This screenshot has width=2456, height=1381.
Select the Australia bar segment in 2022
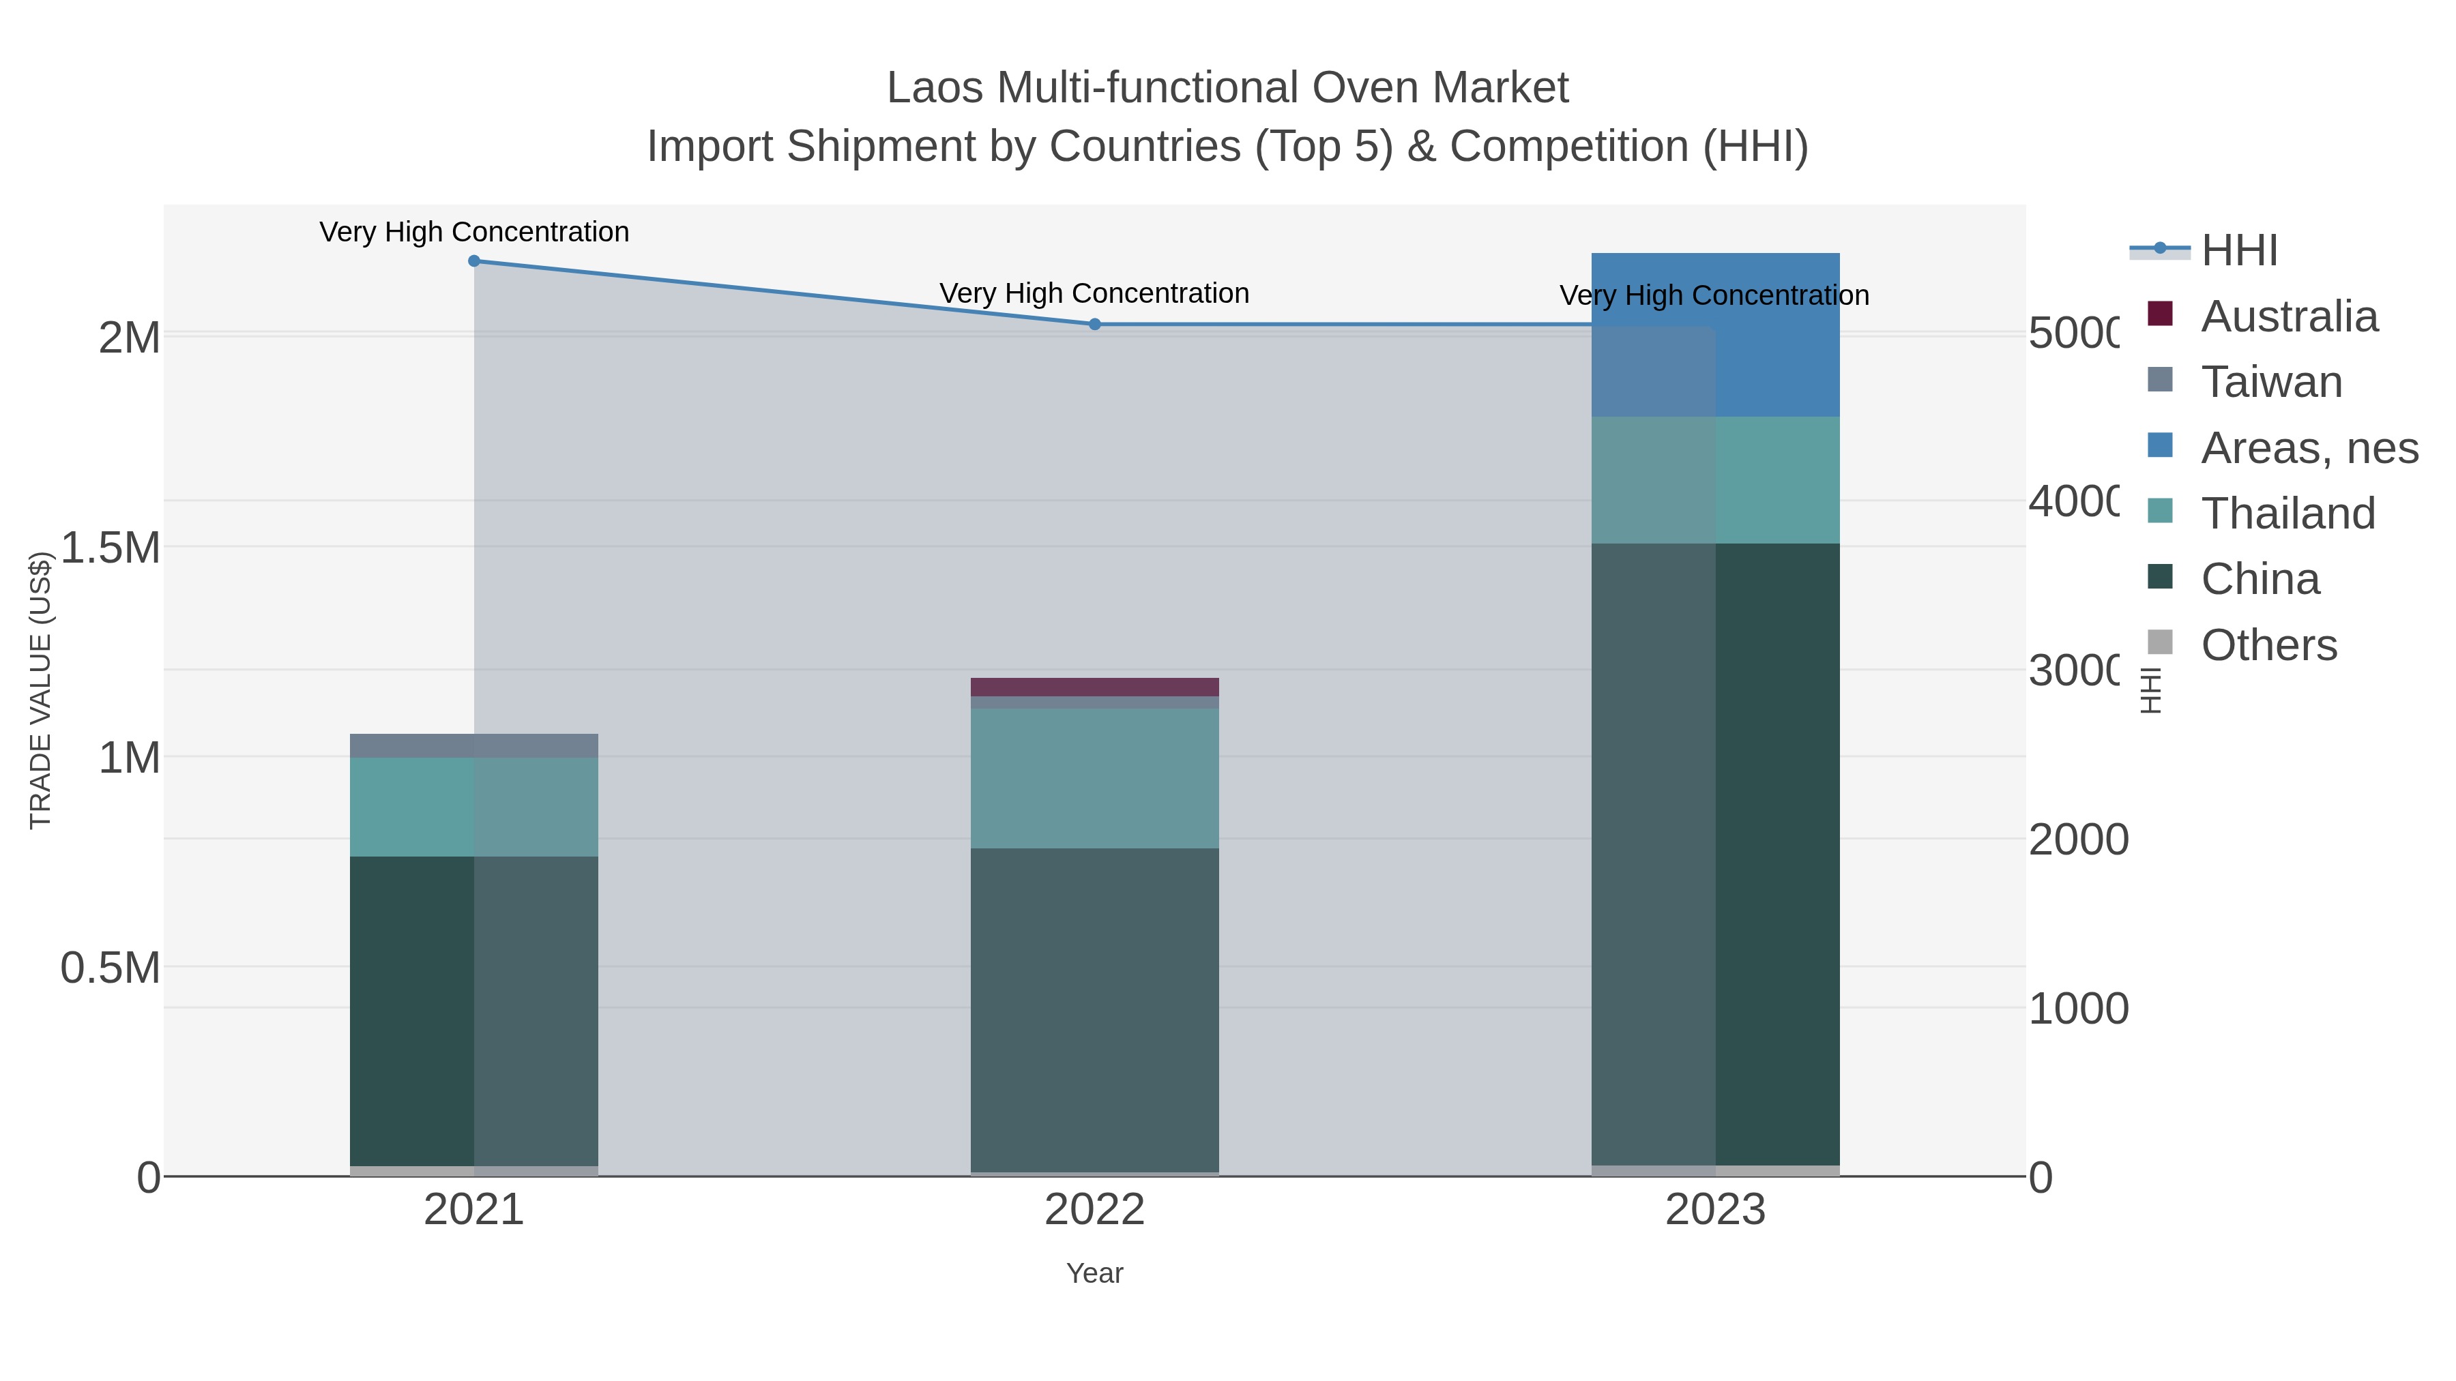[x=1094, y=687]
